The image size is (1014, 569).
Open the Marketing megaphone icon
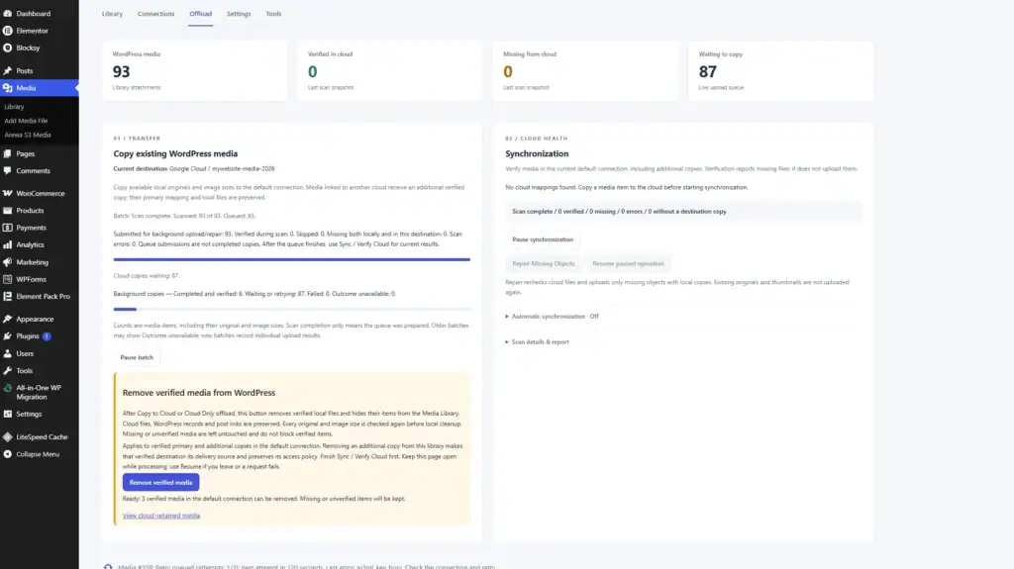click(7, 262)
